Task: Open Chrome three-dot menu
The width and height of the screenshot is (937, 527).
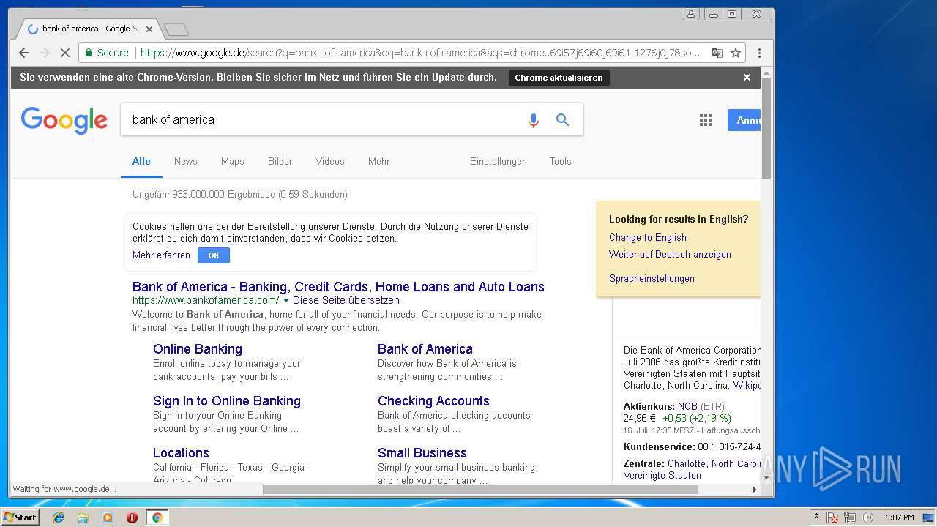Action: 759,53
